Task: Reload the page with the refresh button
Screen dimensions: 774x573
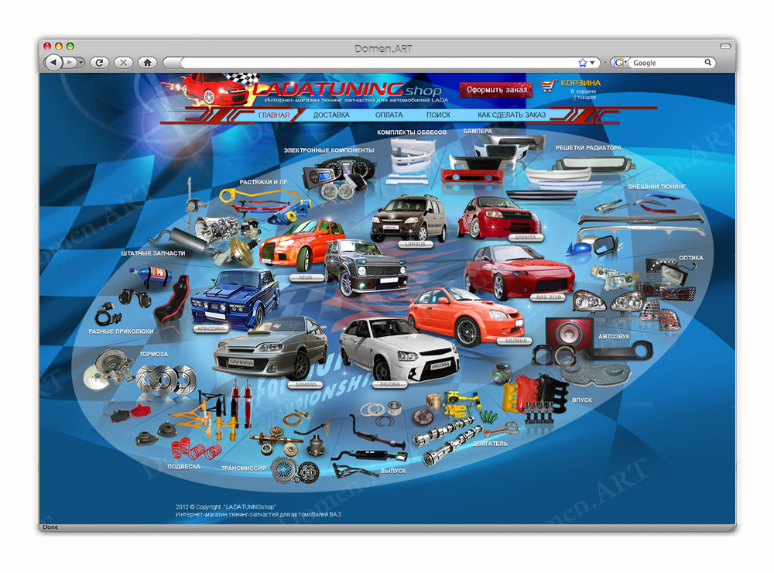Action: pos(99,62)
